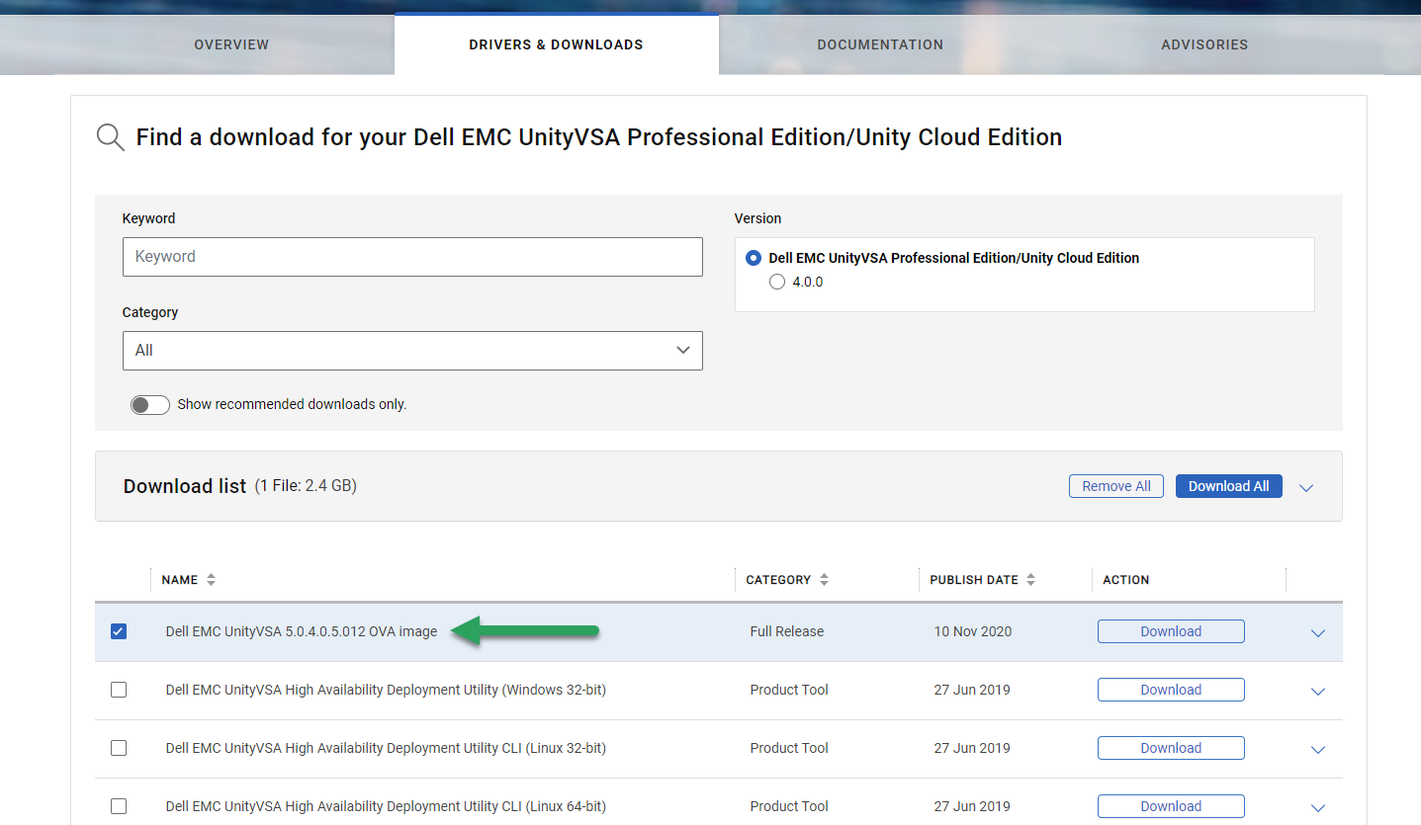
Task: Sort by CATEGORY using its sort arrows
Action: (824, 580)
